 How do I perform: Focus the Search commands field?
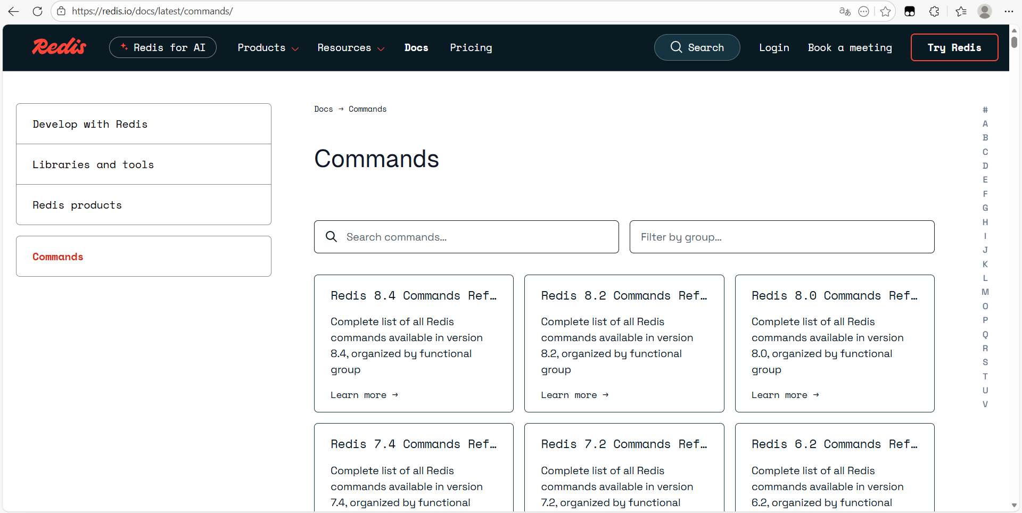pyautogui.click(x=466, y=237)
